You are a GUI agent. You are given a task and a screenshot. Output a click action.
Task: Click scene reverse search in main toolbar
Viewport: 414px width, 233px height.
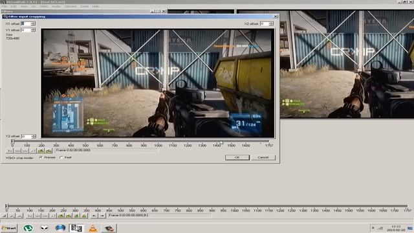coord(76,216)
